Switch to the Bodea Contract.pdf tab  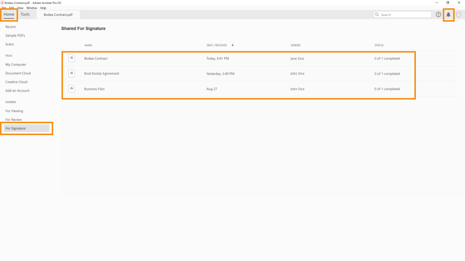pos(58,14)
